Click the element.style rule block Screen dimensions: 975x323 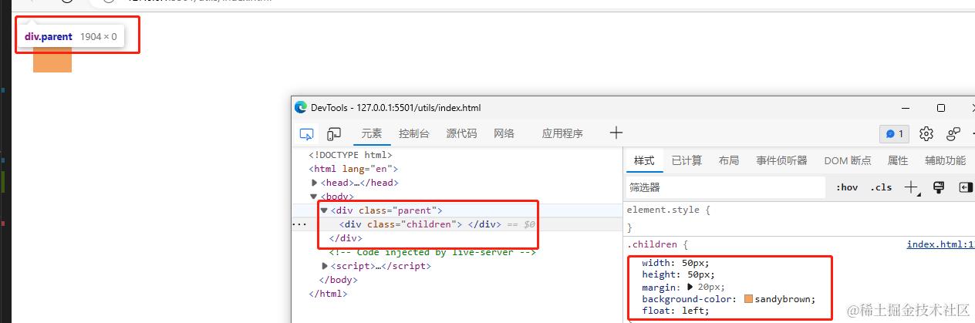[799, 217]
